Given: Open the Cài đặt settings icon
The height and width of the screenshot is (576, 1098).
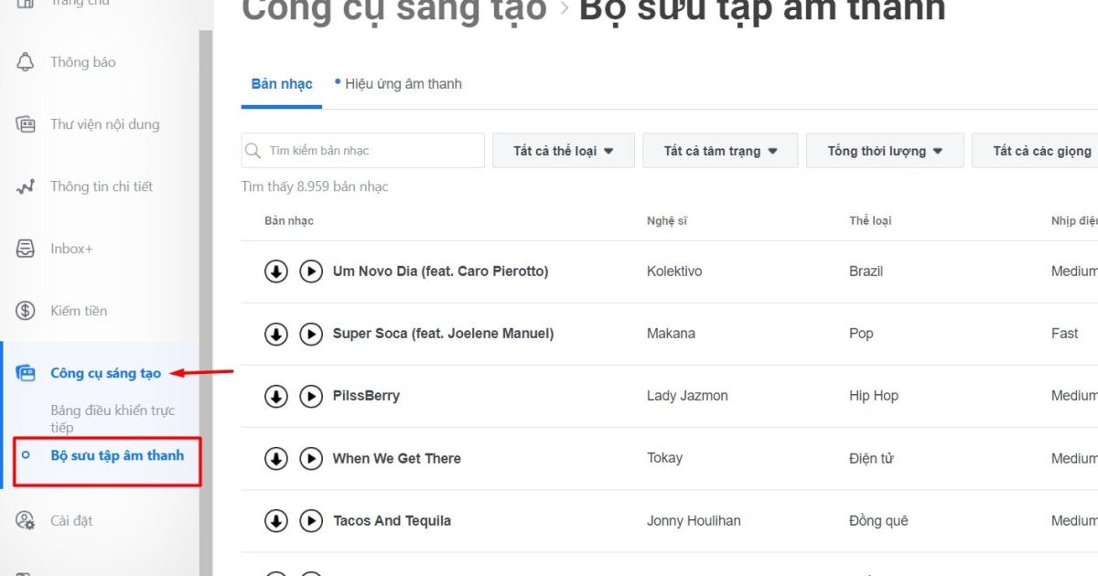Looking at the screenshot, I should (x=26, y=520).
